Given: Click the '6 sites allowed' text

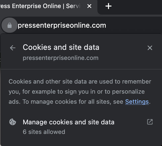Looking at the screenshot, I should click(x=44, y=132).
